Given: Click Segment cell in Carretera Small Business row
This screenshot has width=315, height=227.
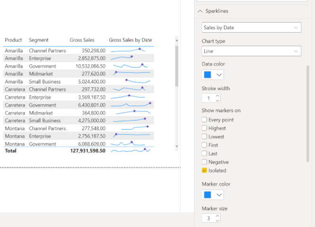Looking at the screenshot, I should 45,120.
